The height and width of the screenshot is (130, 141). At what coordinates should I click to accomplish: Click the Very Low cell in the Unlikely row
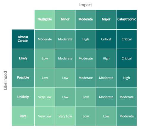tap(45, 97)
